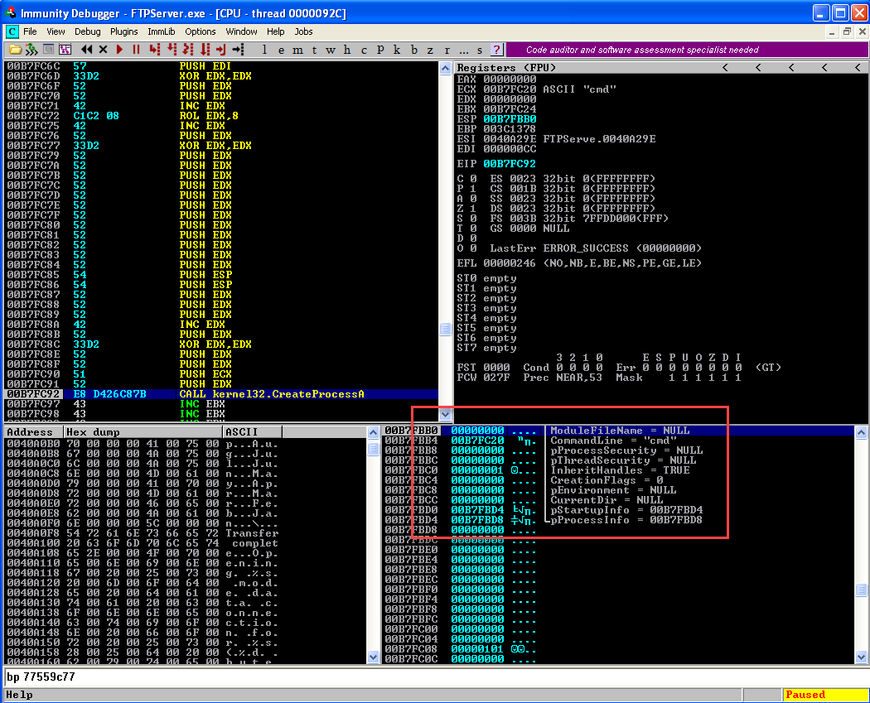Select EIP register value 00B7FC92
The image size is (870, 703).
click(510, 164)
